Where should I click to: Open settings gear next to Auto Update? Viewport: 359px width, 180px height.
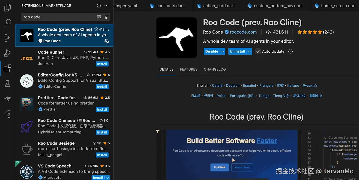(291, 51)
